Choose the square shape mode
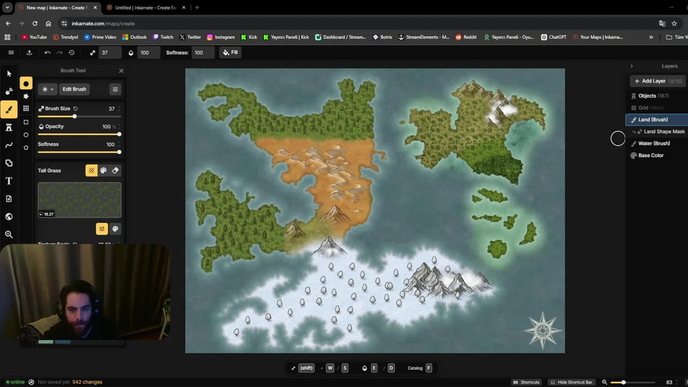The image size is (688, 387). 26,122
